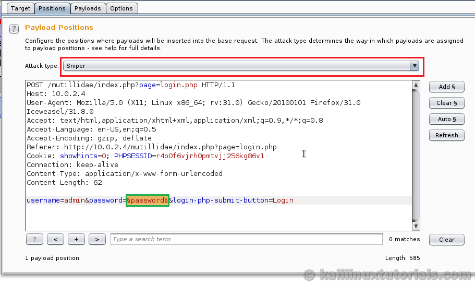Viewport: 475px width, 284px height.
Task: Switch to the Options tab
Action: pos(121,8)
